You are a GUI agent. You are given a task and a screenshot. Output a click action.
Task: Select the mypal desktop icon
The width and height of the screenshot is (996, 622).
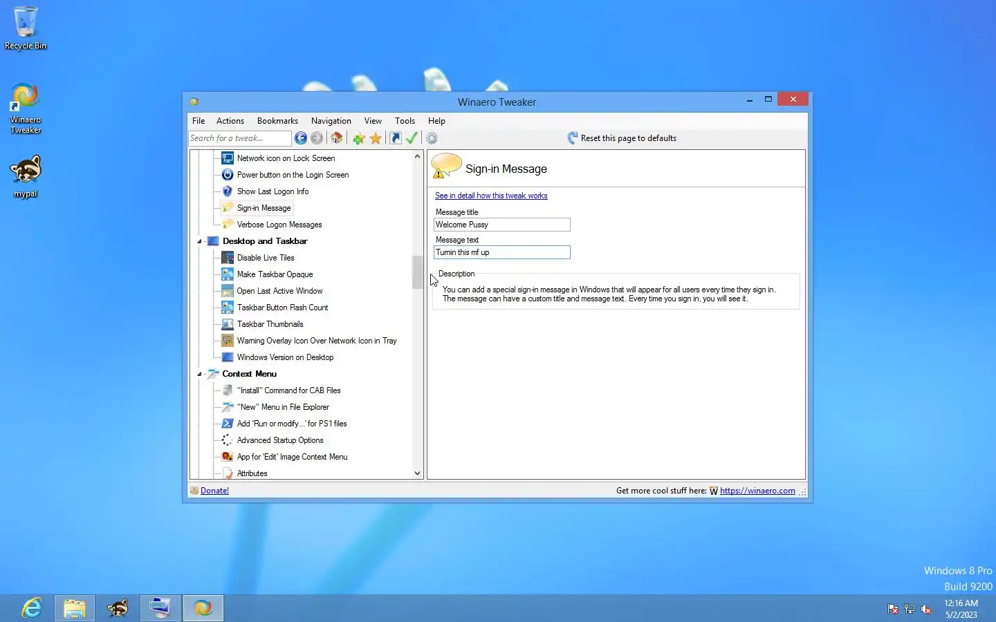tap(26, 177)
